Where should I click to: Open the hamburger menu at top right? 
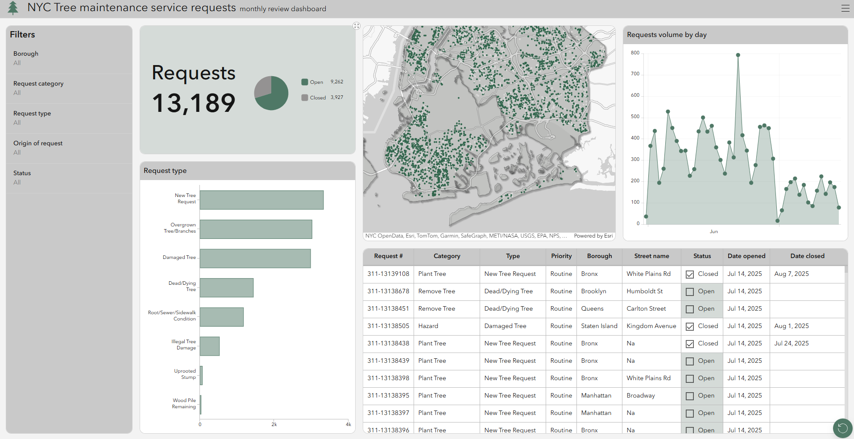[x=846, y=8]
